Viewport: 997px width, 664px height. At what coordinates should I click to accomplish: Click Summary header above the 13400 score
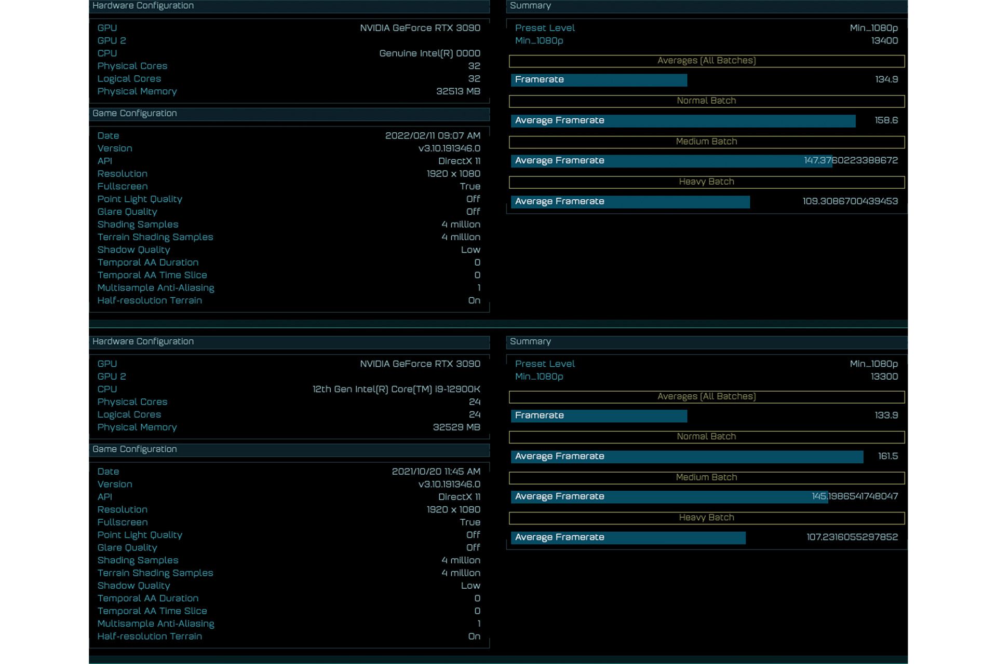530,6
